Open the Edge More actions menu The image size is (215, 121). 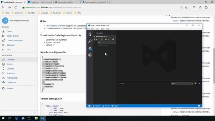coord(212,7)
